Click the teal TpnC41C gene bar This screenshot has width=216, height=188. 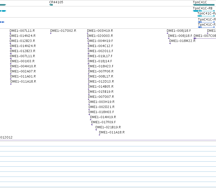(204, 5)
